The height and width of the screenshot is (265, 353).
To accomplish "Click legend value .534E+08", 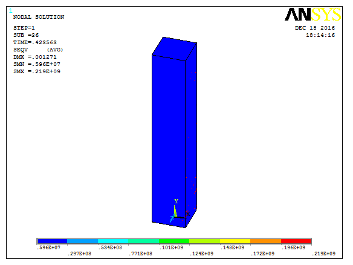I will tap(110, 247).
